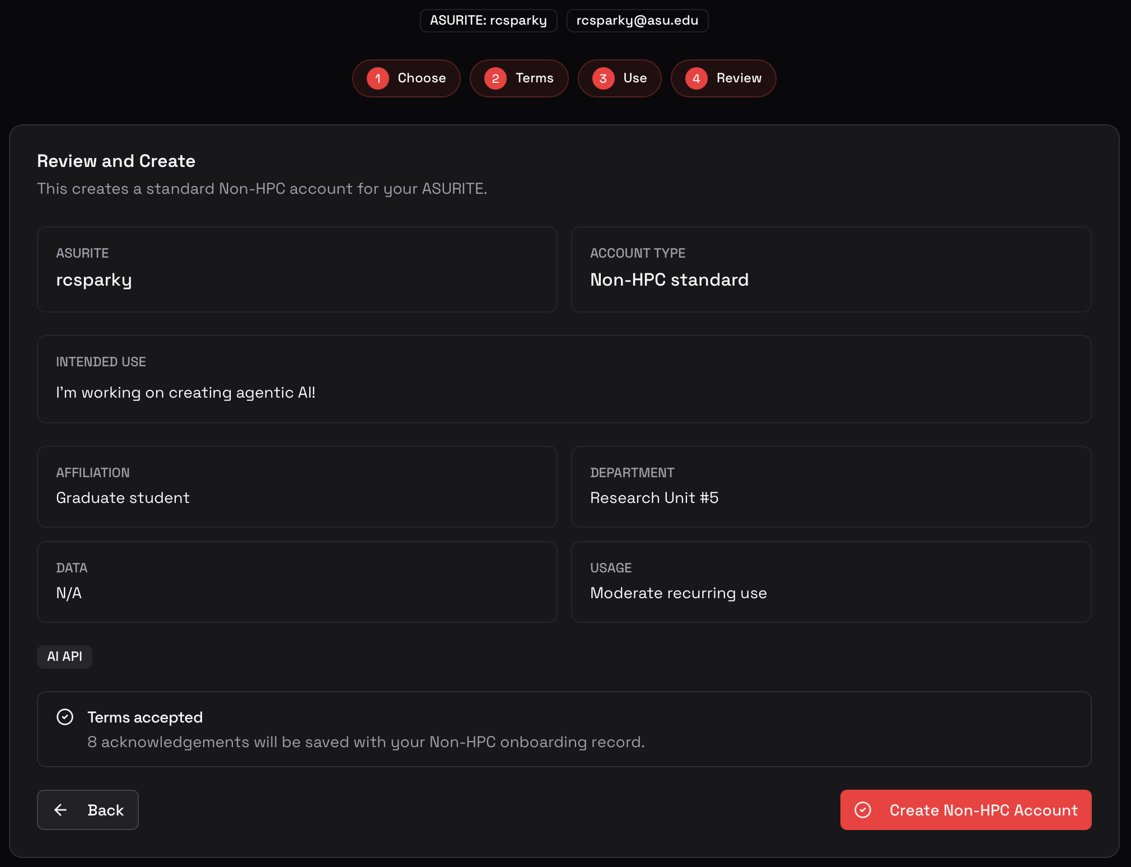Click Create Non-HPC Account button
Image resolution: width=1131 pixels, height=867 pixels.
pos(966,810)
